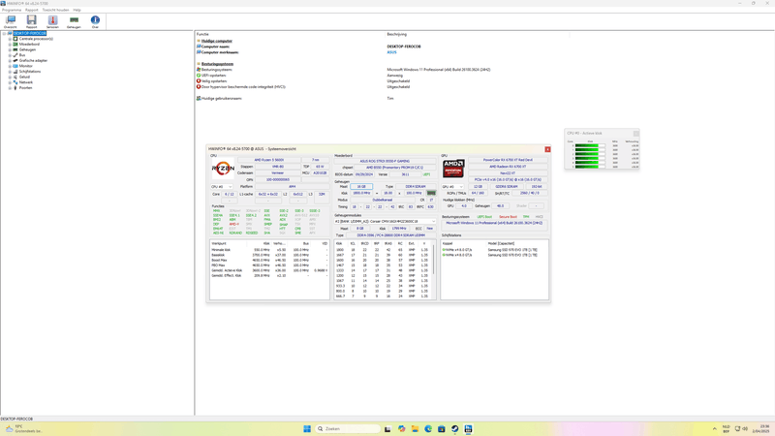Open the Programma menu
This screenshot has width=775, height=436.
click(x=12, y=10)
